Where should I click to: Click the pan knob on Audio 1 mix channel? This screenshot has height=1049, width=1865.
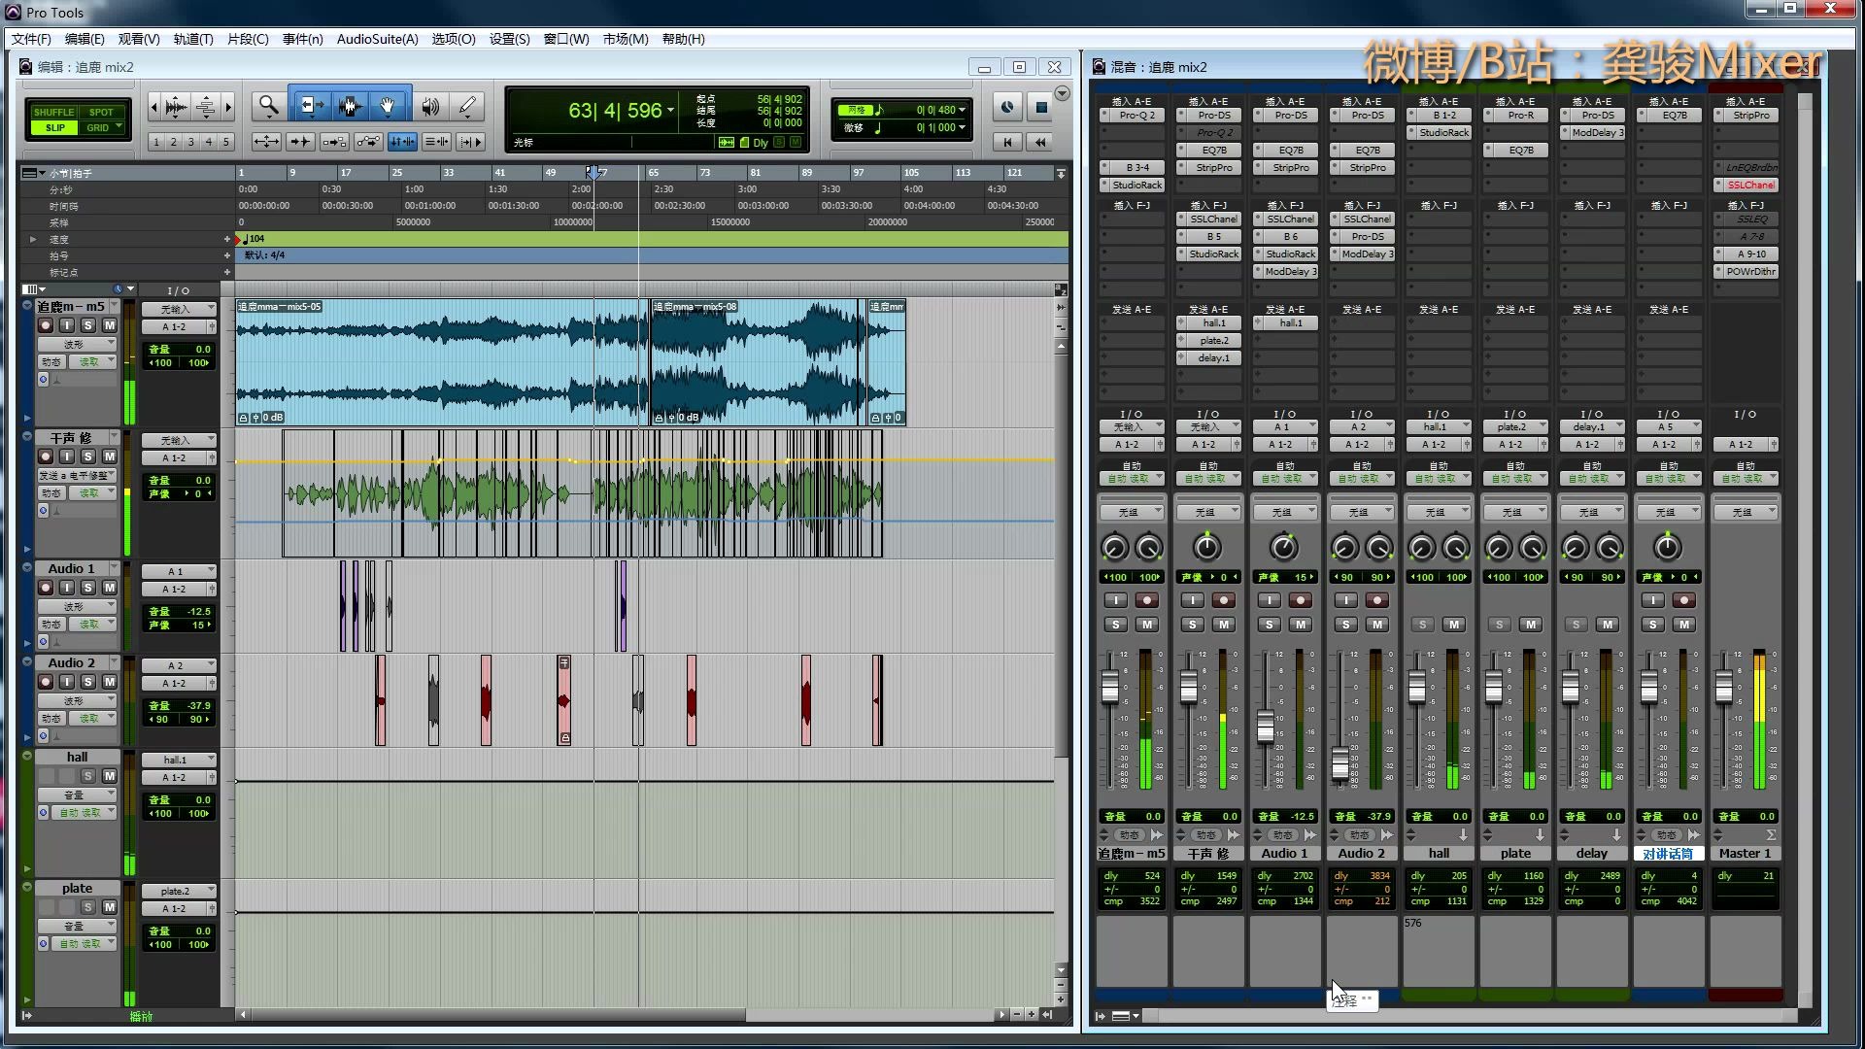1284,548
